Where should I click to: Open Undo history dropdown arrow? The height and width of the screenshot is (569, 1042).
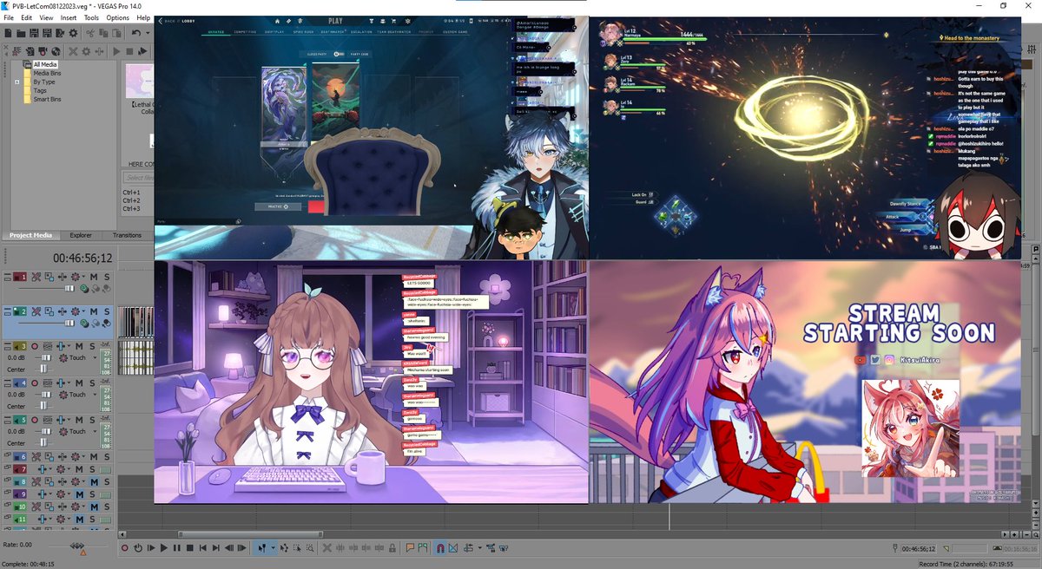pos(148,33)
